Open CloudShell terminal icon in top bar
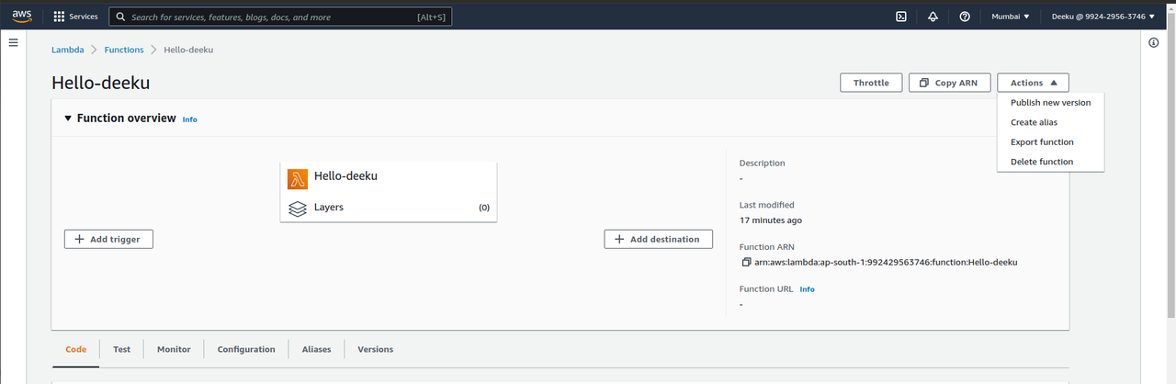 tap(901, 17)
